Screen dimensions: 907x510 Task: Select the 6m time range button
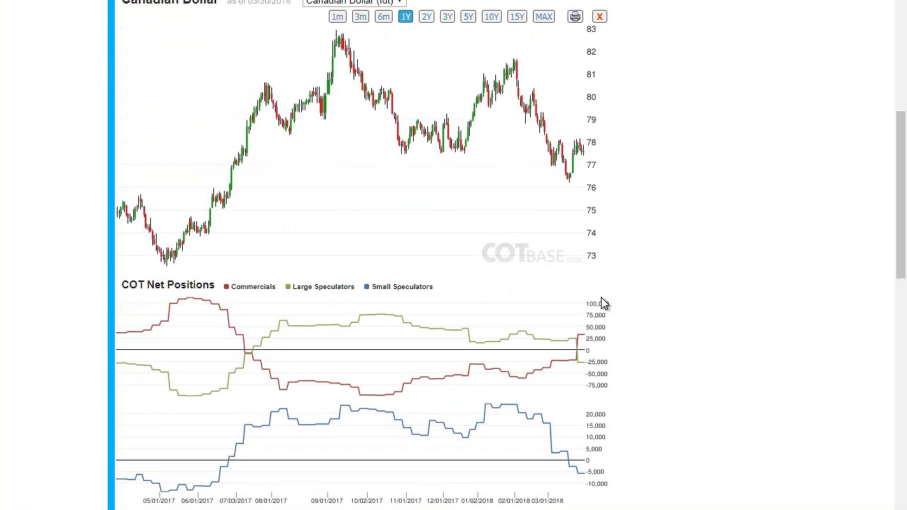(x=383, y=16)
